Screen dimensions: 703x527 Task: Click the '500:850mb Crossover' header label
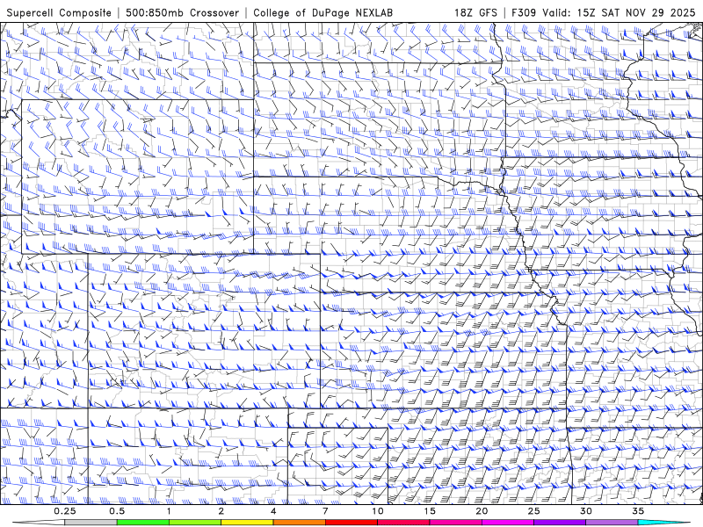point(183,12)
